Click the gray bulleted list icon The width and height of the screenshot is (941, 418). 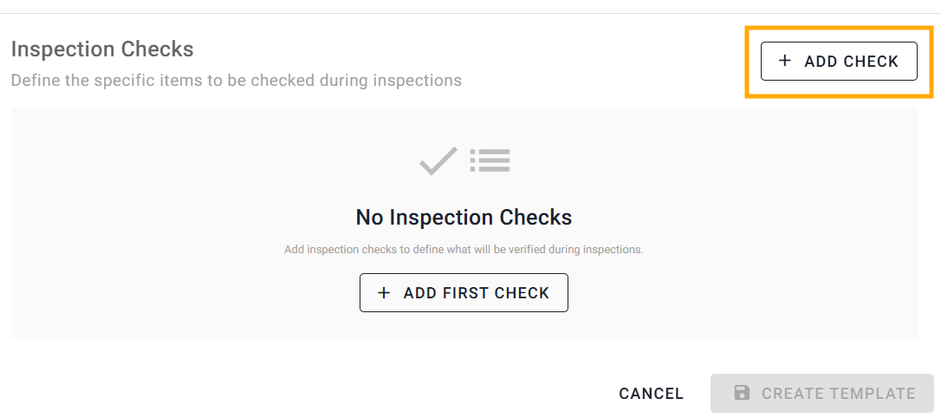490,160
